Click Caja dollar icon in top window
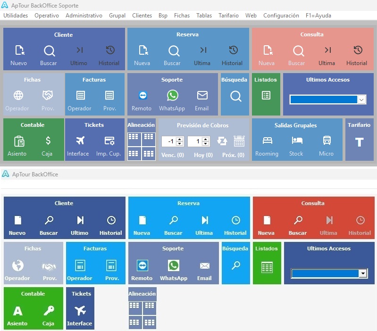 click(x=48, y=141)
